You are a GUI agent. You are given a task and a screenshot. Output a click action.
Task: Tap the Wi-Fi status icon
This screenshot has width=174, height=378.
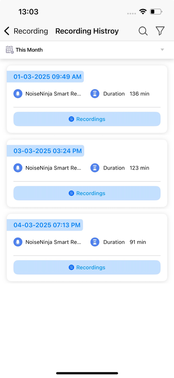pyautogui.click(x=143, y=12)
